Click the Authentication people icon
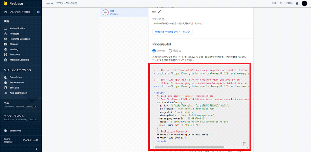The height and width of the screenshot is (152, 311). [5, 28]
